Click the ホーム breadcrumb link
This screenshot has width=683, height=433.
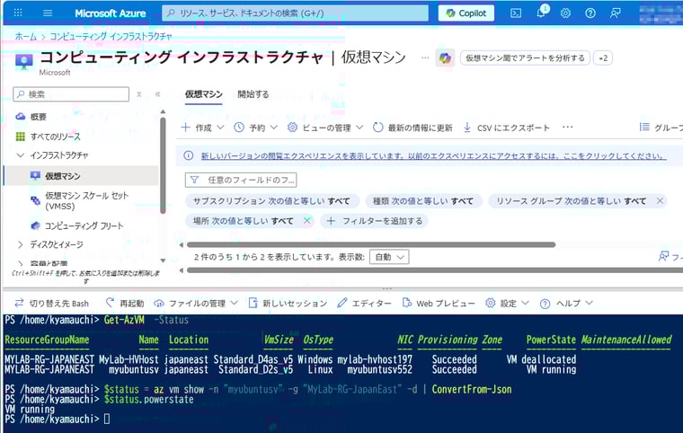point(26,37)
